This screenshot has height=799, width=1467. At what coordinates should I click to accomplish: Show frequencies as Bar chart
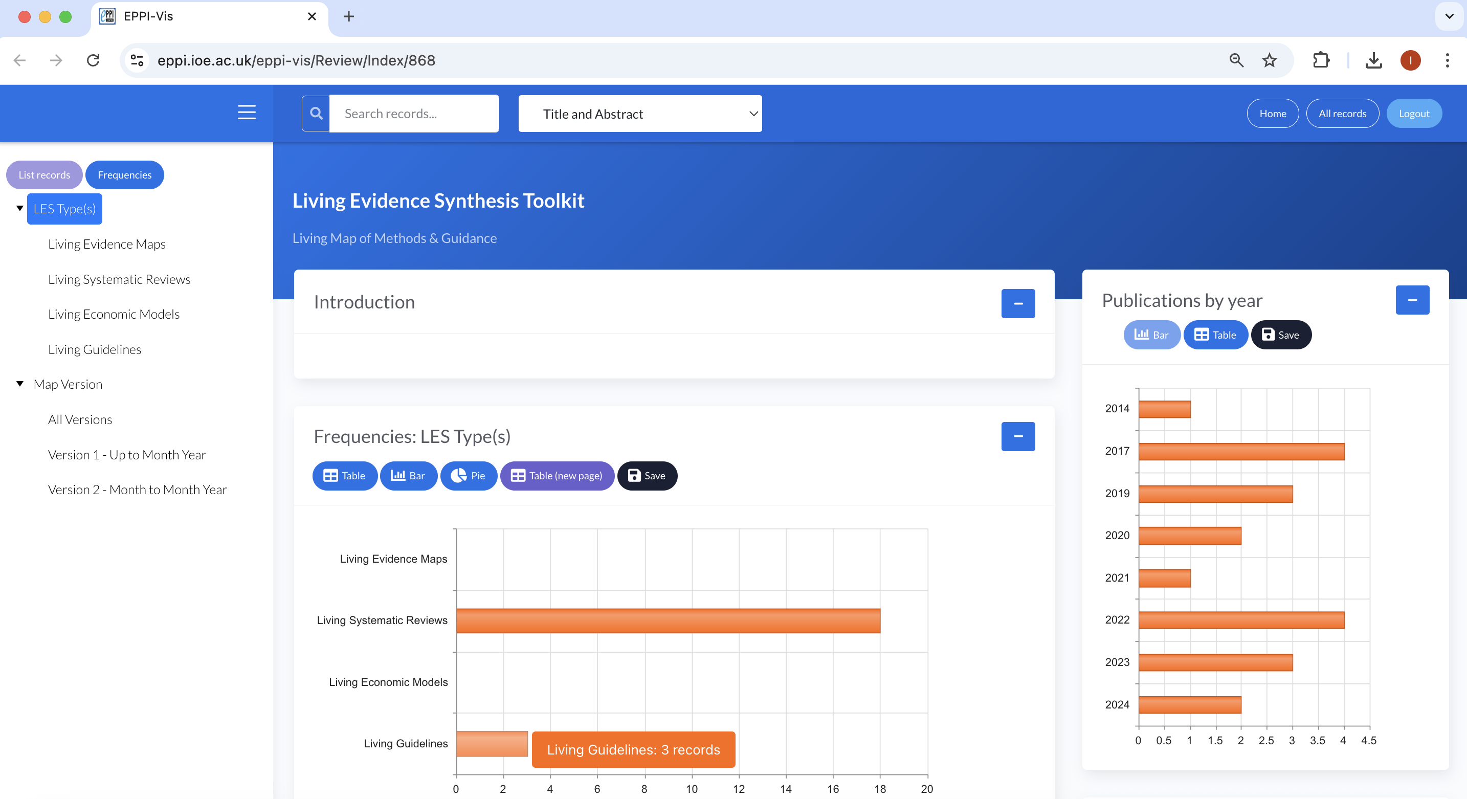pyautogui.click(x=408, y=476)
